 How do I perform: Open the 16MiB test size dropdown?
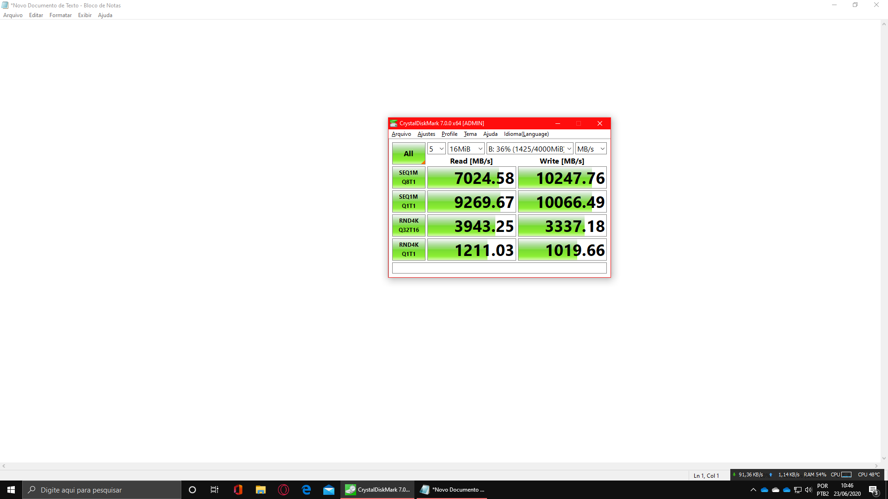tap(466, 149)
